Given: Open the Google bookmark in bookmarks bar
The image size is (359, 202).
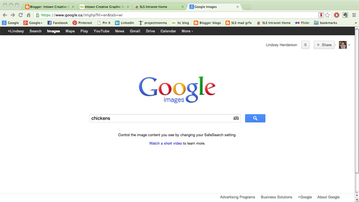Looking at the screenshot, I should pyautogui.click(x=10, y=22).
